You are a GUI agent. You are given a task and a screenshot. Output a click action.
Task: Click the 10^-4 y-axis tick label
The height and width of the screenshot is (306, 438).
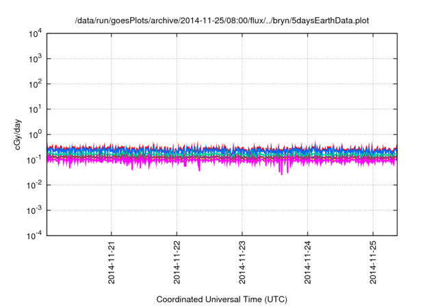point(34,236)
